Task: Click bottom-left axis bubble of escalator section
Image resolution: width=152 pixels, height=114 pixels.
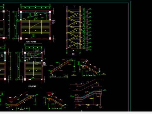Action: pyautogui.click(x=76, y=107)
